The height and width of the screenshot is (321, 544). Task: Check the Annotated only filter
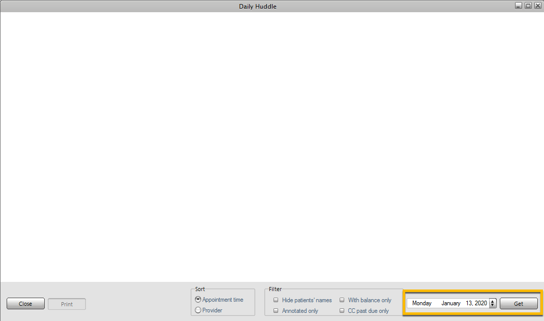276,311
